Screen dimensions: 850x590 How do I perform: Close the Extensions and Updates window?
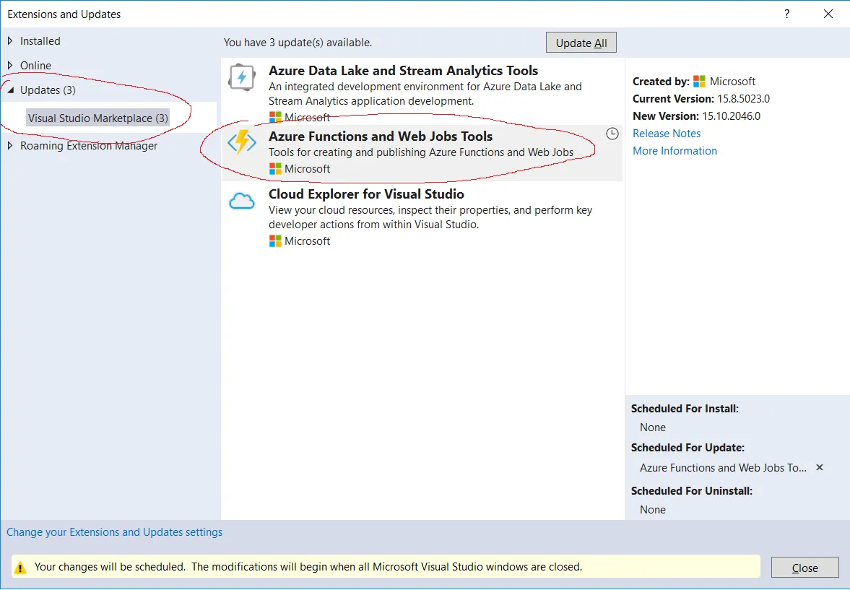828,14
